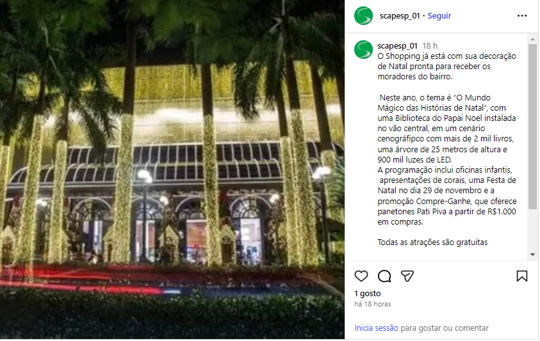Open scapesp_01 profile from header username
Screen dimensions: 540x341
pos(400,16)
